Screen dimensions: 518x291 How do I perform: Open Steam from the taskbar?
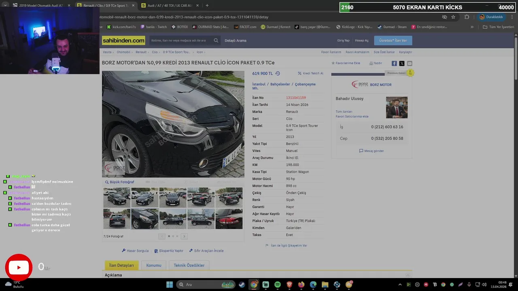click(242, 285)
